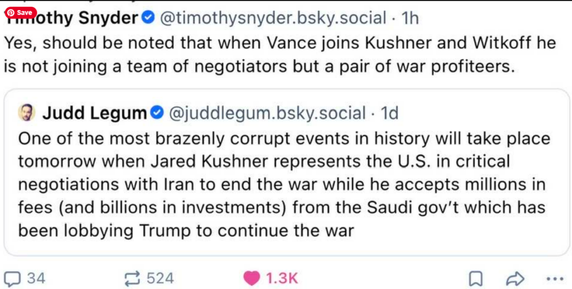The width and height of the screenshot is (572, 289).
Task: Open Judd Legum's display name
Action: click(x=94, y=113)
